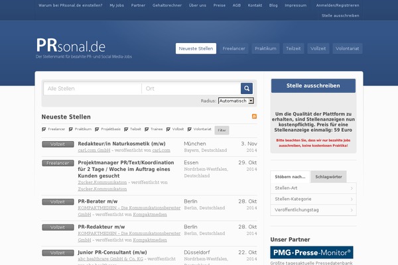Open AGB in top menu
Viewport: 398px width, 265px height.
[237, 5]
